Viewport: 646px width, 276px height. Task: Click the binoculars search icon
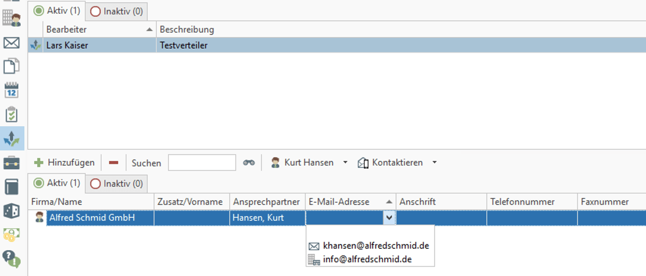(249, 163)
